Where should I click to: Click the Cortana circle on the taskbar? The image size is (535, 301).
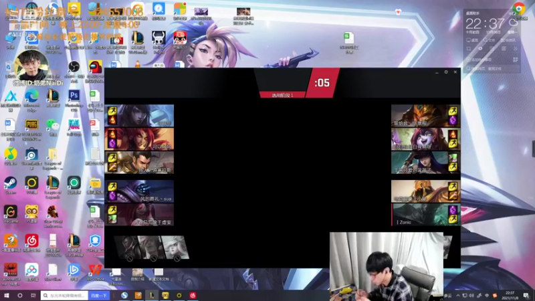(x=20, y=296)
